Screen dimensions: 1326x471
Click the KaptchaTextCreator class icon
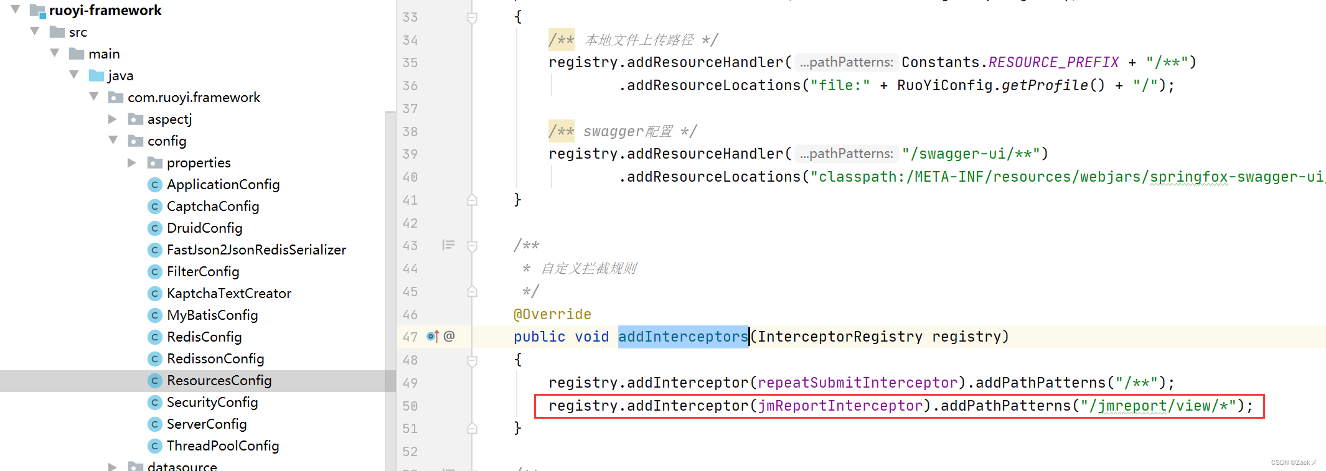click(x=155, y=294)
